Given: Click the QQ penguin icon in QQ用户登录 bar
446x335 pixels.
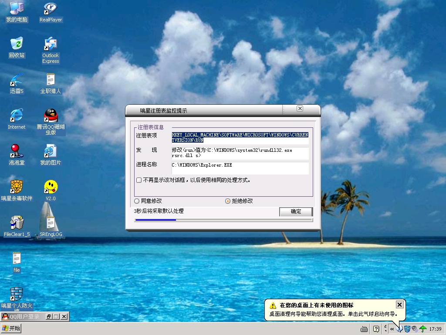Looking at the screenshot, I should coord(5,317).
